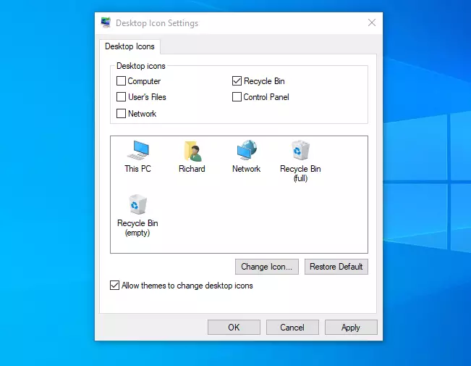Screen dimensions: 471x366
Task: Click the 'Recycle Bin (full)' label text
Action: click(x=300, y=173)
